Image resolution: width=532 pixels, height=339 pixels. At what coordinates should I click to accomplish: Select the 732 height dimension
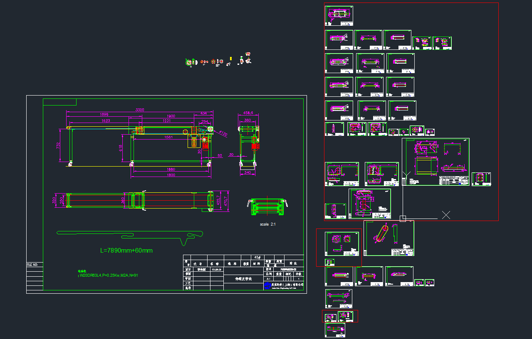[x=59, y=145]
